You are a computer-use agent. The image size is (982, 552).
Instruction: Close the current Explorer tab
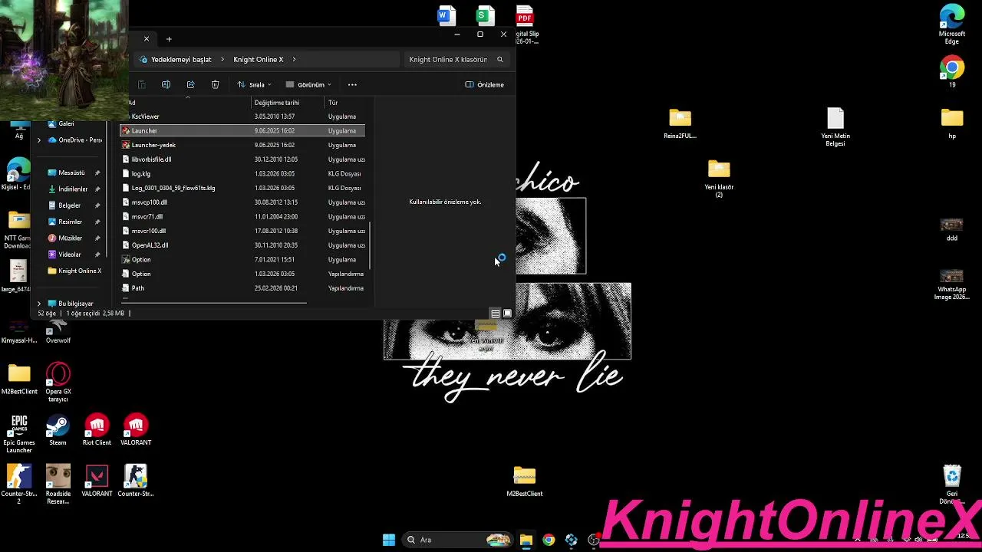[x=147, y=38]
